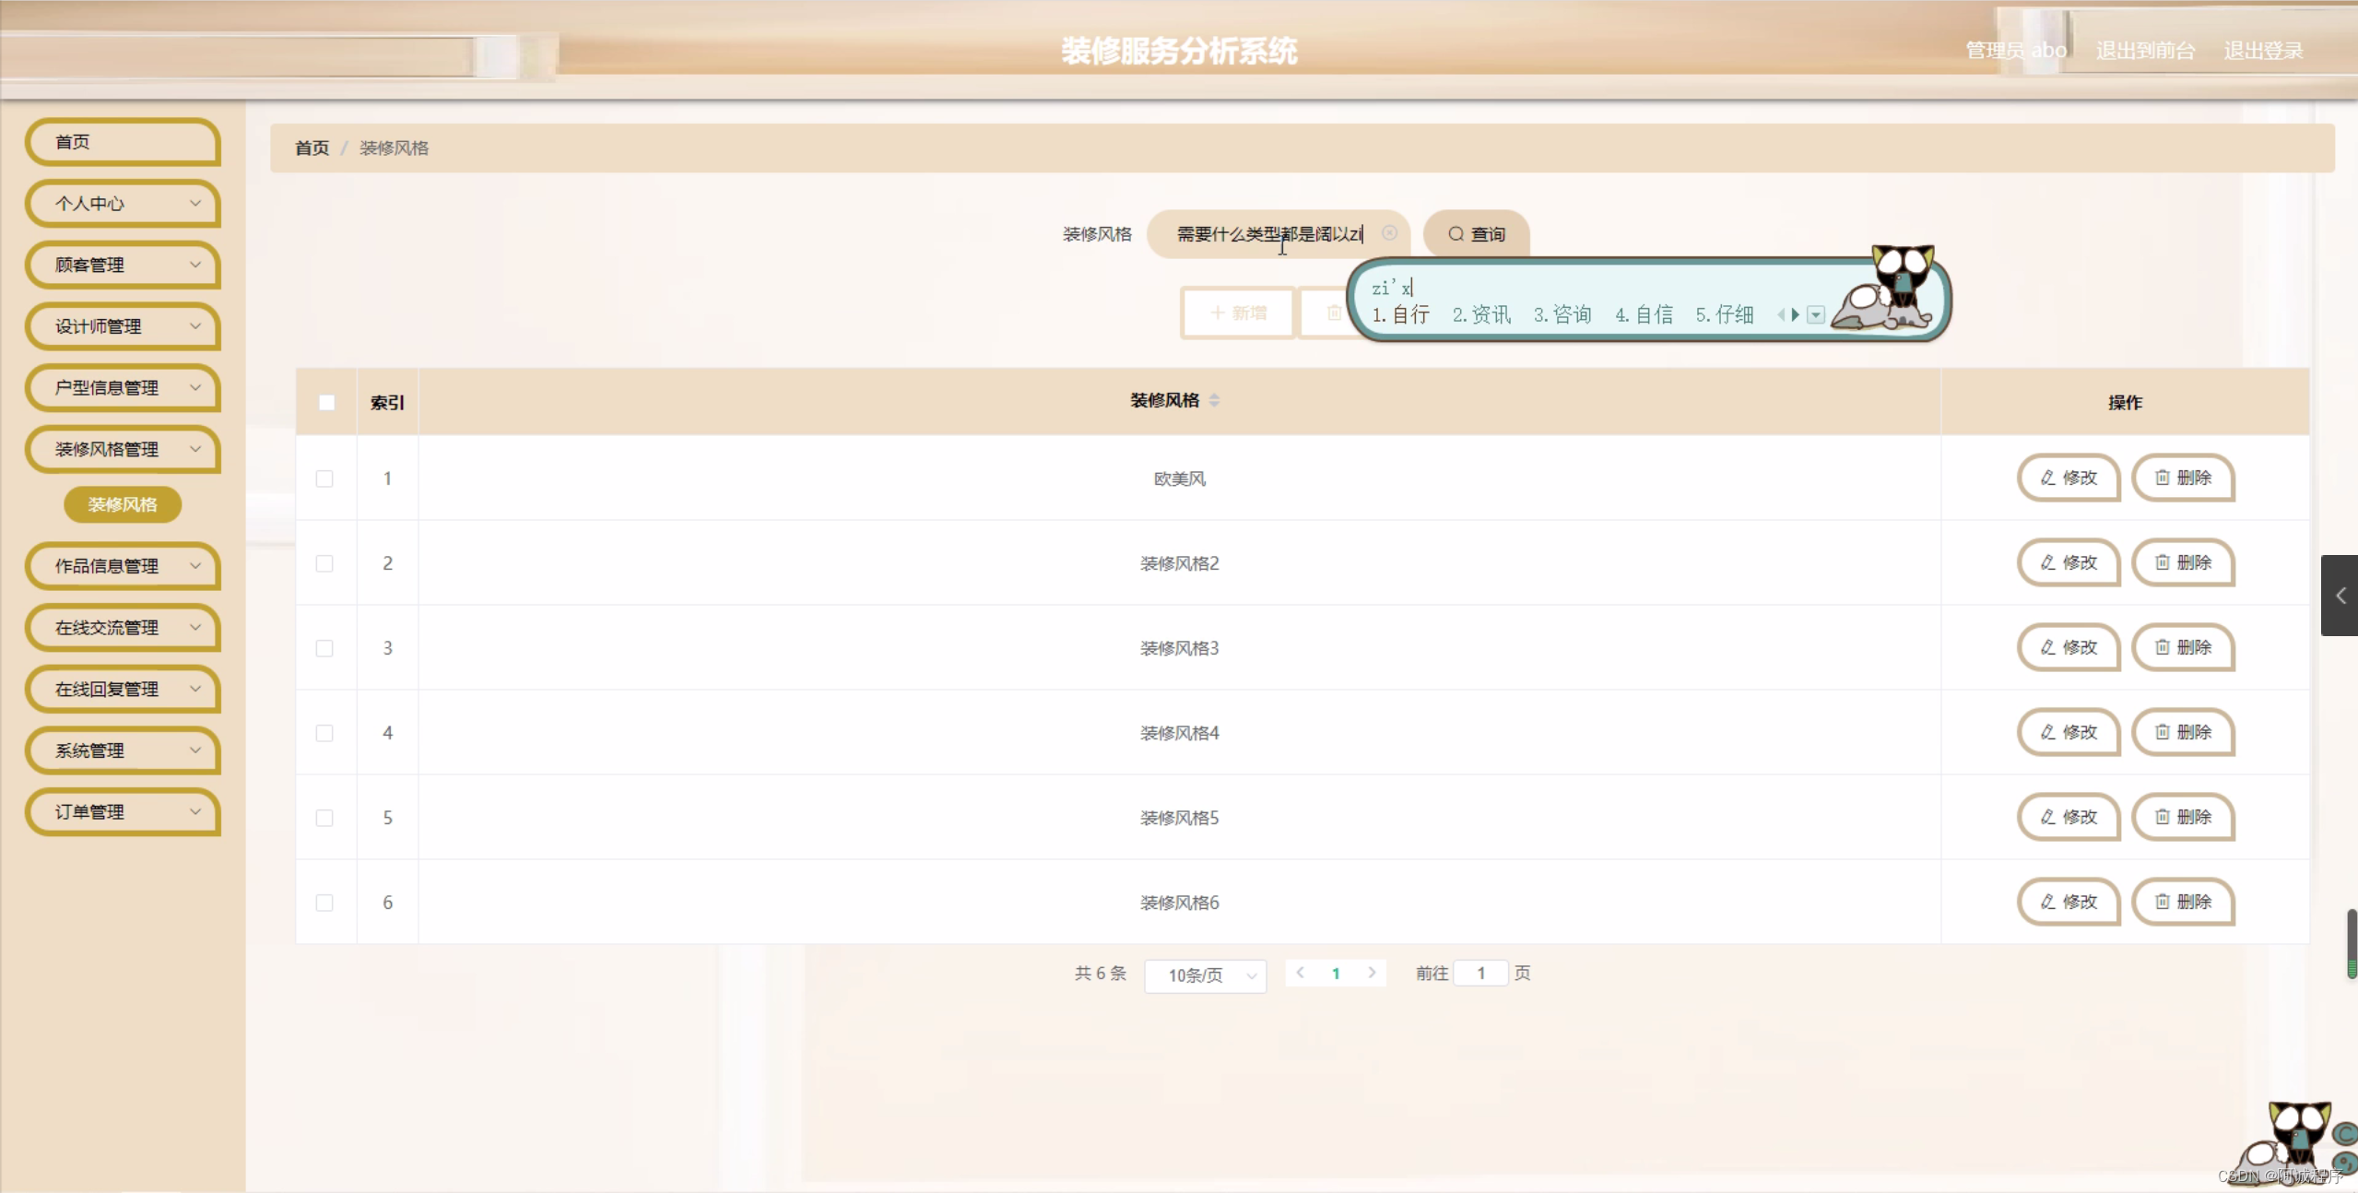2358x1193 pixels.
Task: Expand the 顾客管理 sidebar menu
Action: (x=123, y=266)
